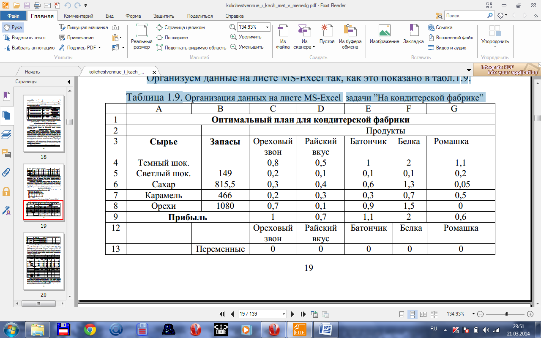Screen dimensions: 541x338
Task: Open the Файл menu
Action: point(13,16)
